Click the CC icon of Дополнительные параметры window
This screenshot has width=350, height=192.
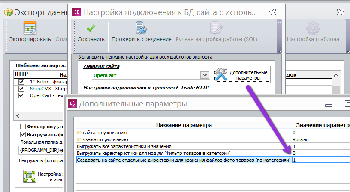72,103
